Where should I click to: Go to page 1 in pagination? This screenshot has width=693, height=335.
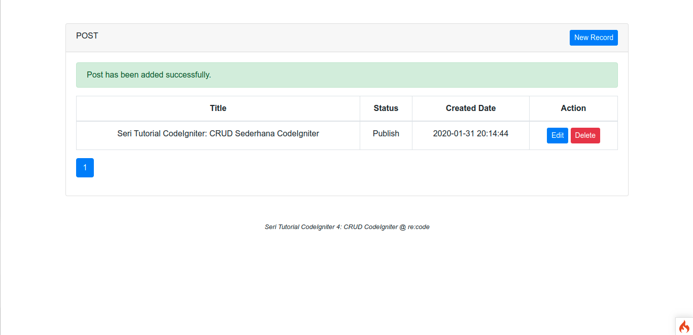(x=85, y=168)
